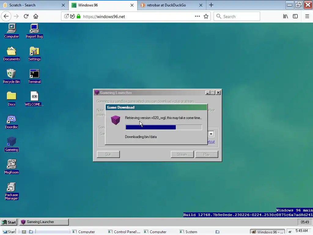Image resolution: width=313 pixels, height=235 pixels.
Task: Go to the browser home page
Action: (x=36, y=17)
